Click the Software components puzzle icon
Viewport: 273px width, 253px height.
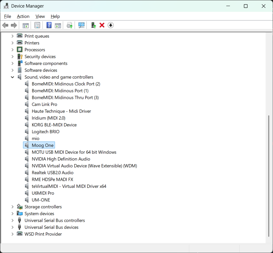pyautogui.click(x=20, y=63)
